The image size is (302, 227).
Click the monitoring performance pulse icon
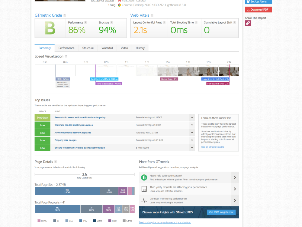click(144, 200)
